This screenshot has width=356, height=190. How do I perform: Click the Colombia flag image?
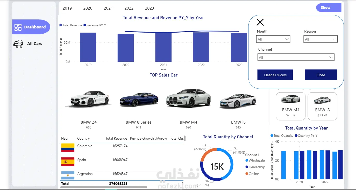pyautogui.click(x=68, y=148)
